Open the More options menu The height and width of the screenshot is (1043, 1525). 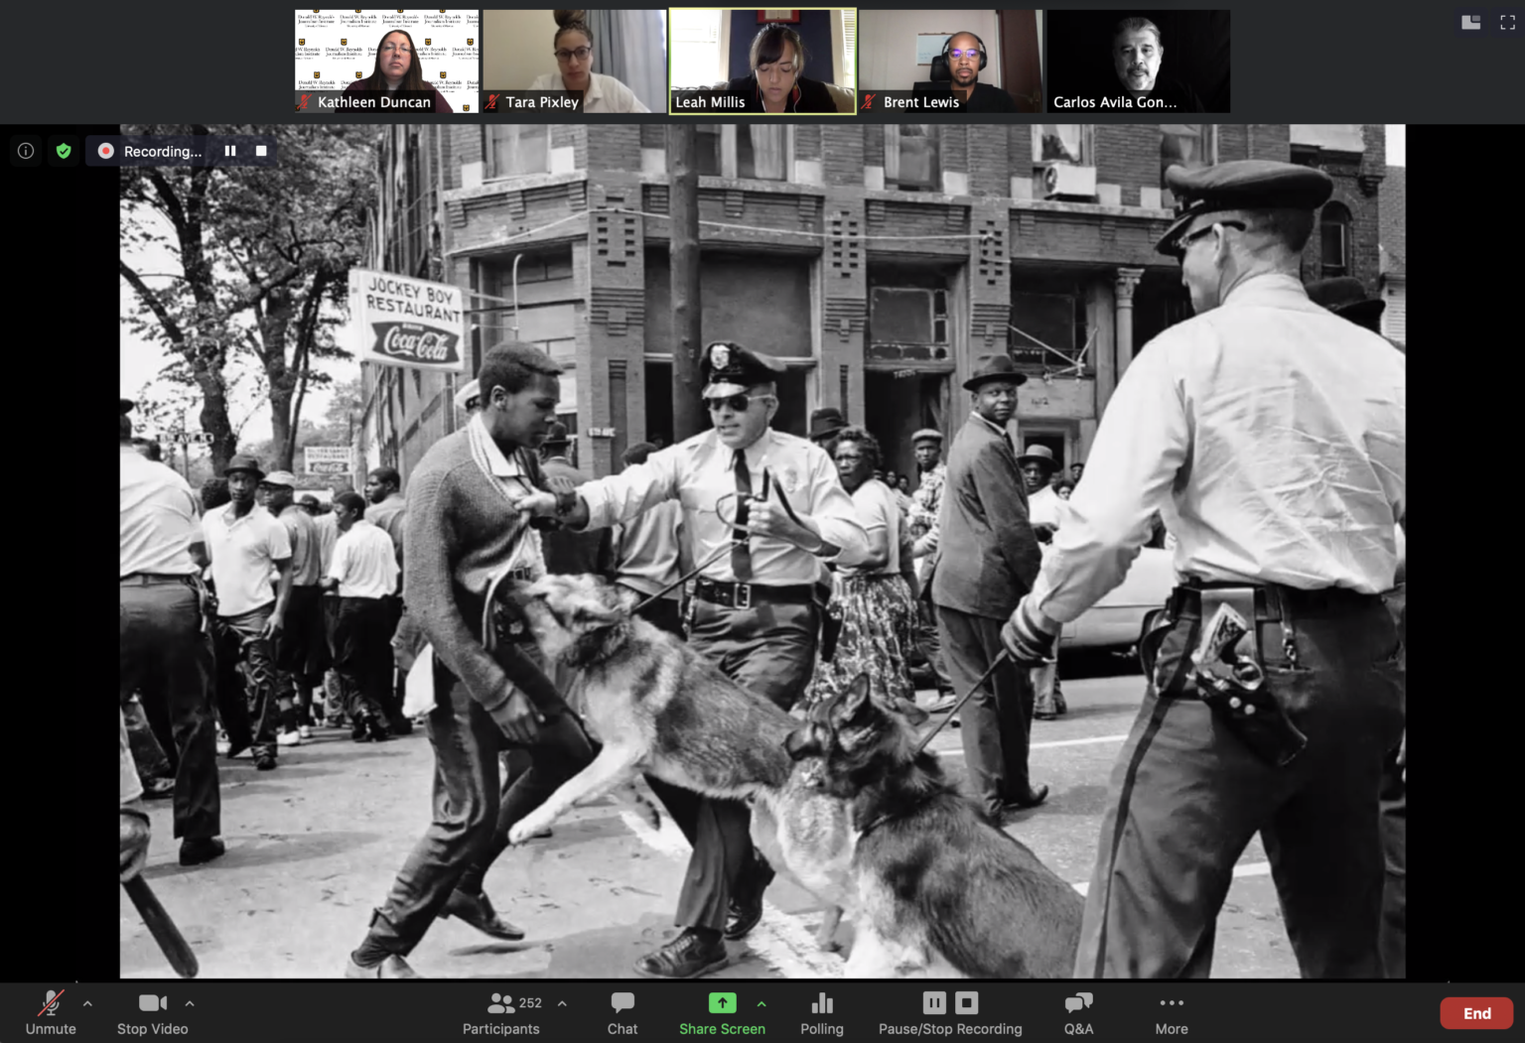pyautogui.click(x=1171, y=1012)
